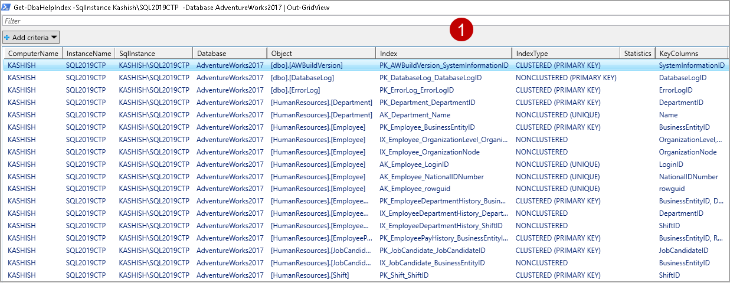This screenshot has width=730, height=283.
Task: Select the [dbo].[ErrorLog] object cell
Action: pos(295,90)
